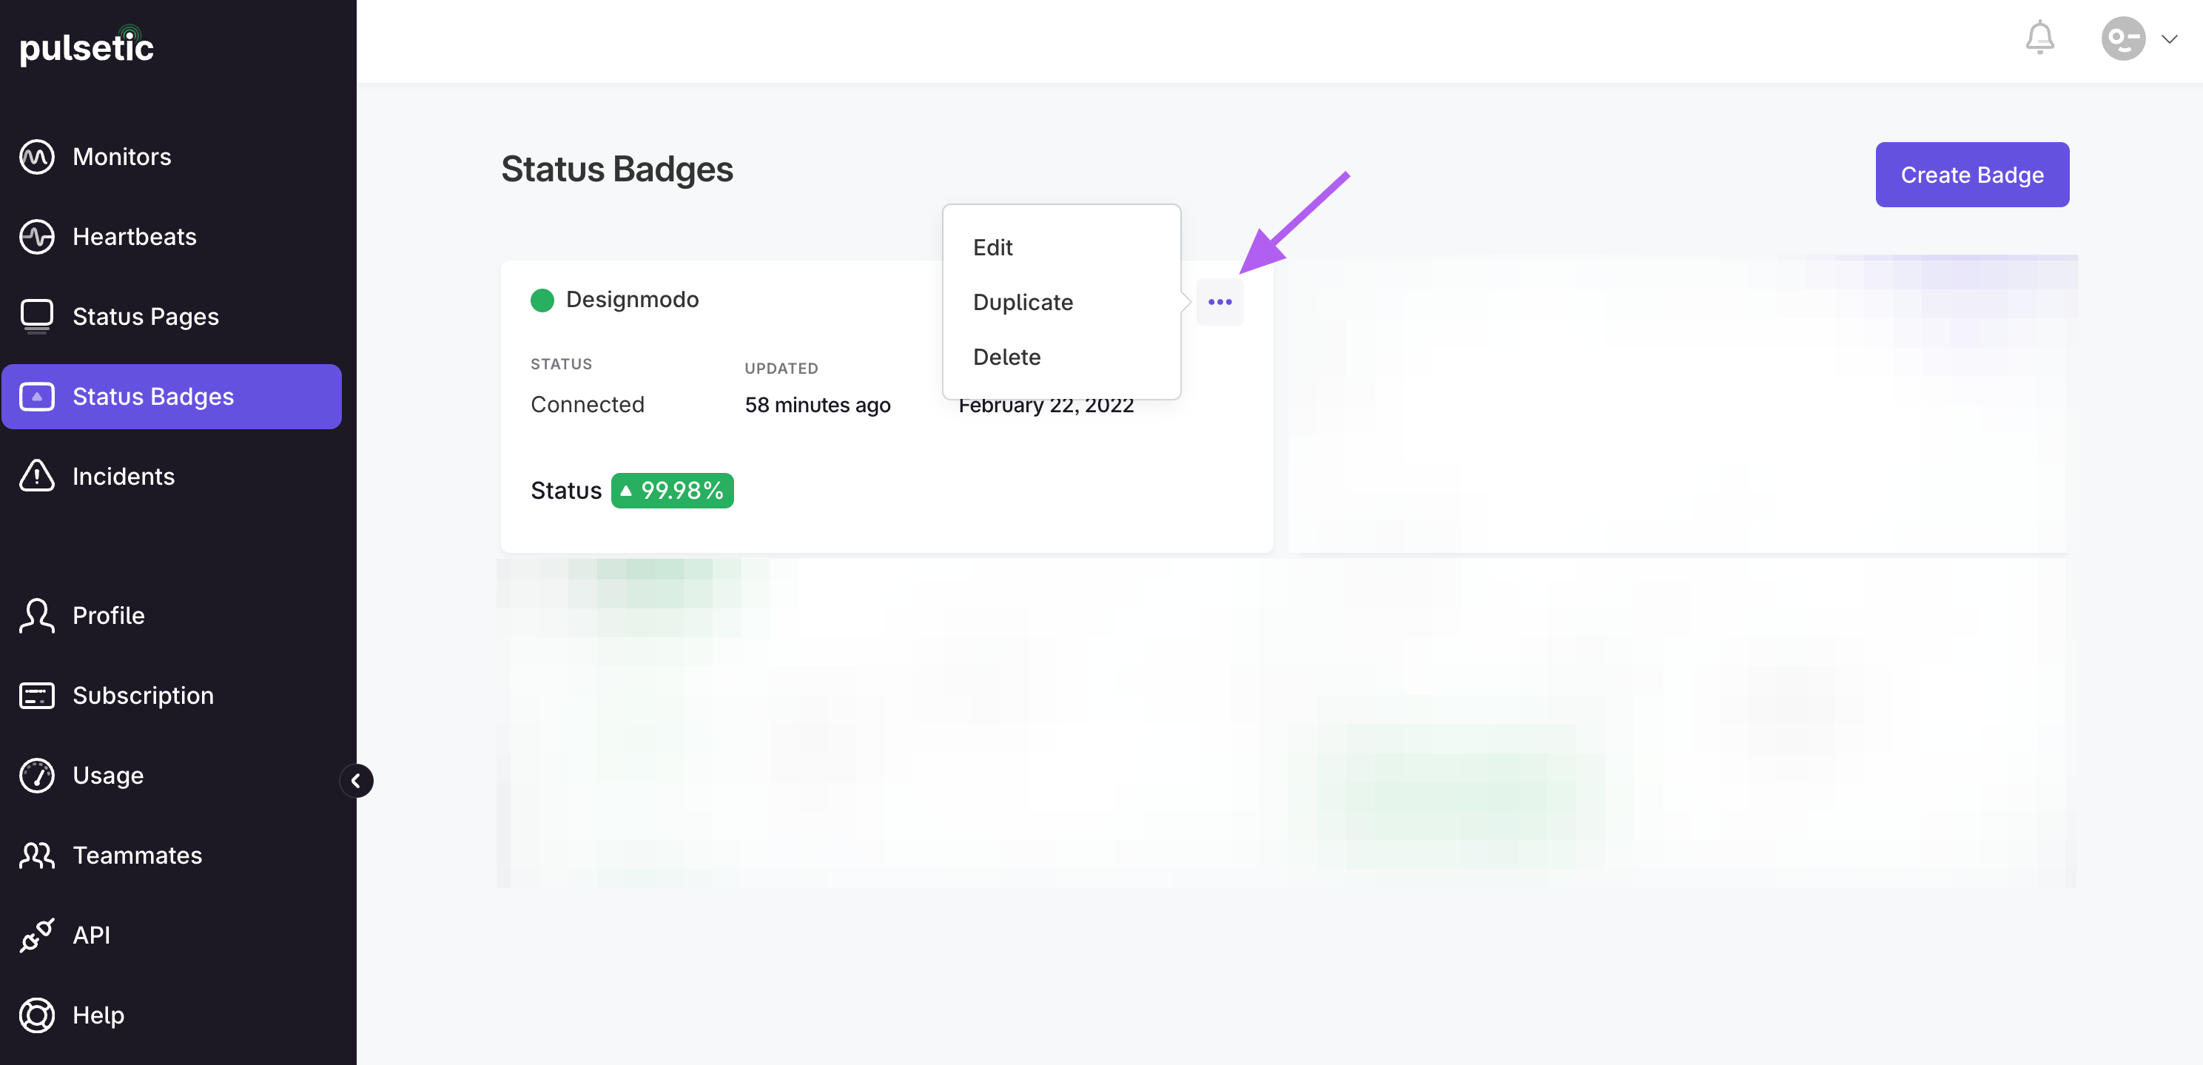This screenshot has width=2203, height=1065.
Task: Collapse the sidebar with arrow button
Action: [x=356, y=780]
